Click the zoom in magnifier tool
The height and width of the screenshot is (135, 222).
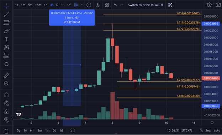click(6, 83)
